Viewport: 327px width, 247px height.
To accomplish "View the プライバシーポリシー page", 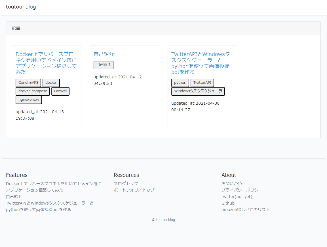I will tap(242, 190).
